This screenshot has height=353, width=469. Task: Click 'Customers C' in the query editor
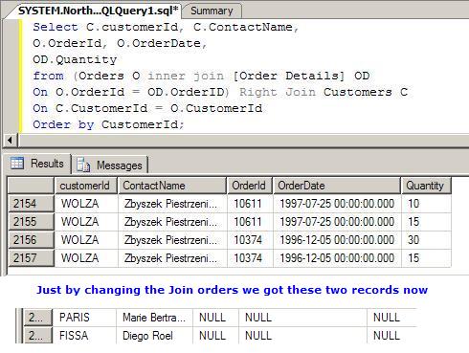coord(366,92)
